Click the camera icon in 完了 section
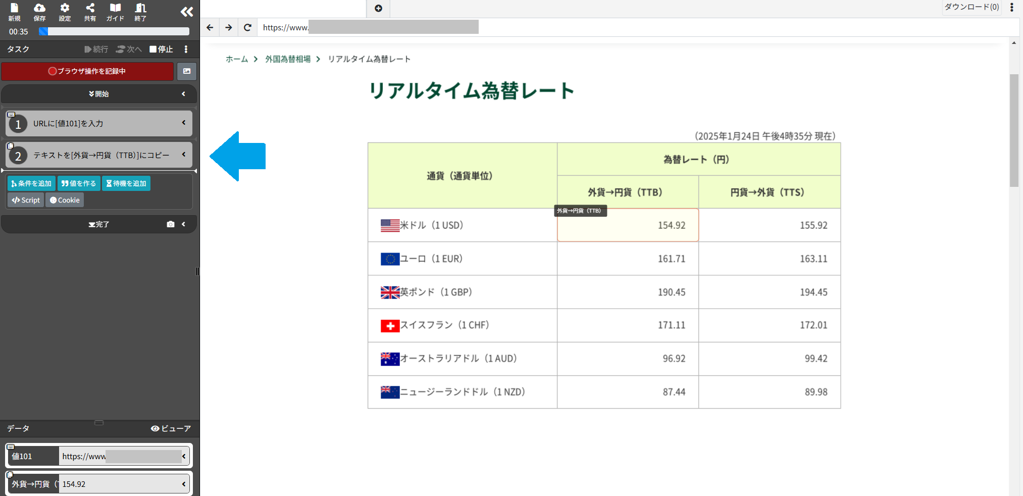 point(171,224)
